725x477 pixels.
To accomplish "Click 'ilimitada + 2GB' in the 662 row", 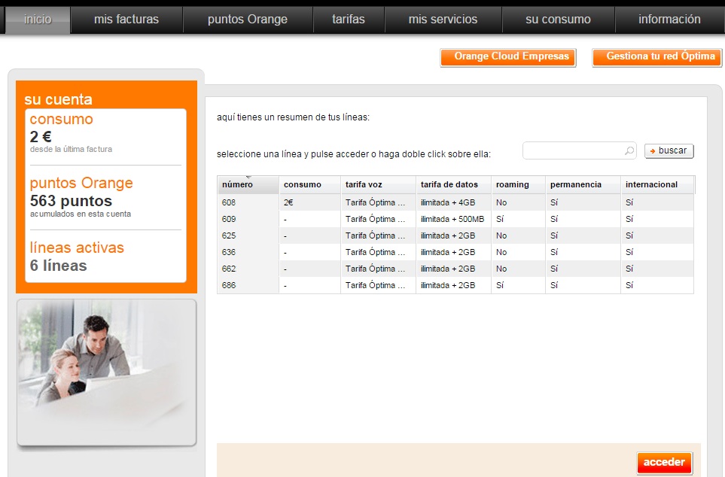I will (448, 269).
